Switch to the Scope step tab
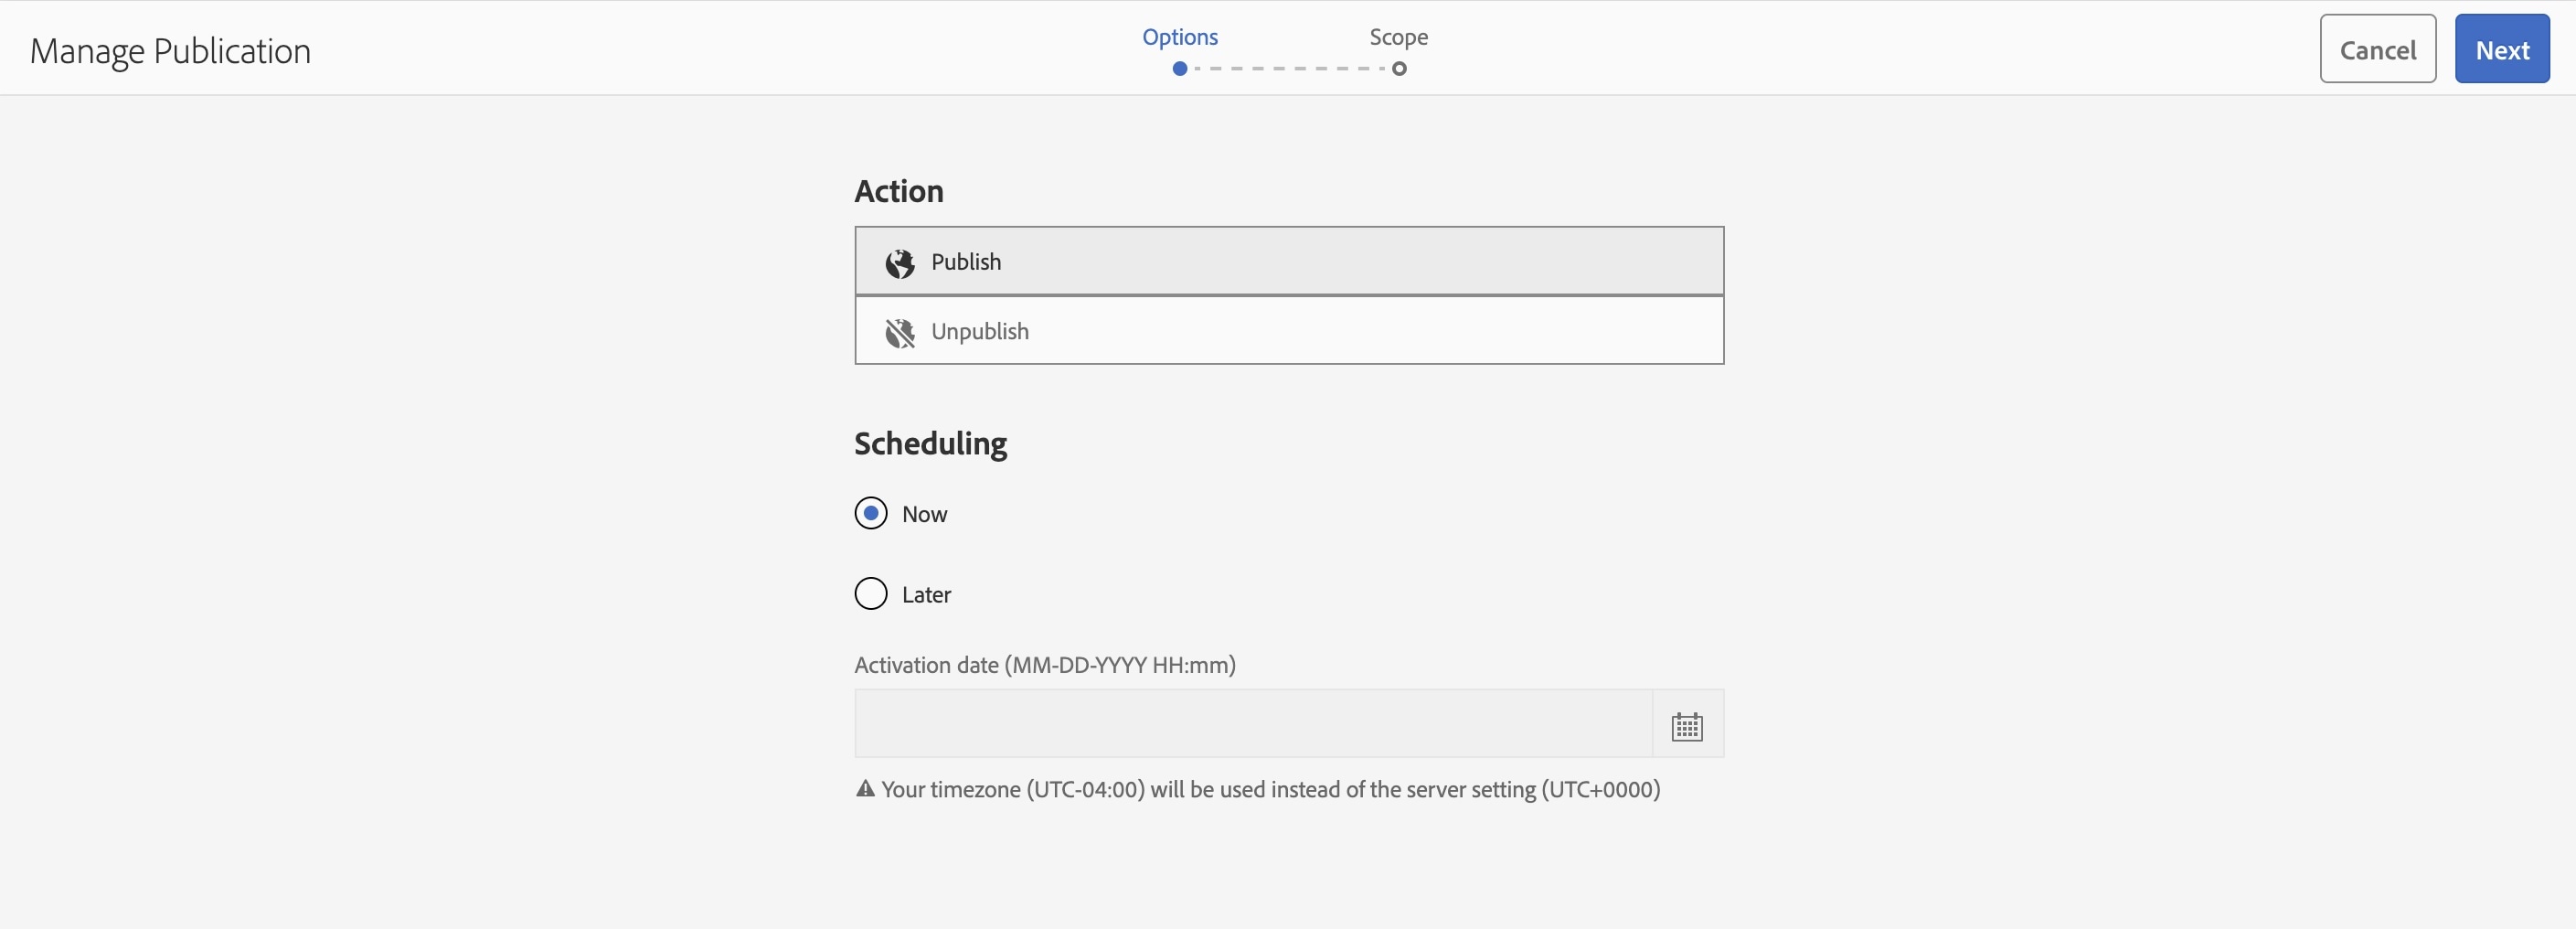Viewport: 2576px width, 929px height. (1399, 37)
